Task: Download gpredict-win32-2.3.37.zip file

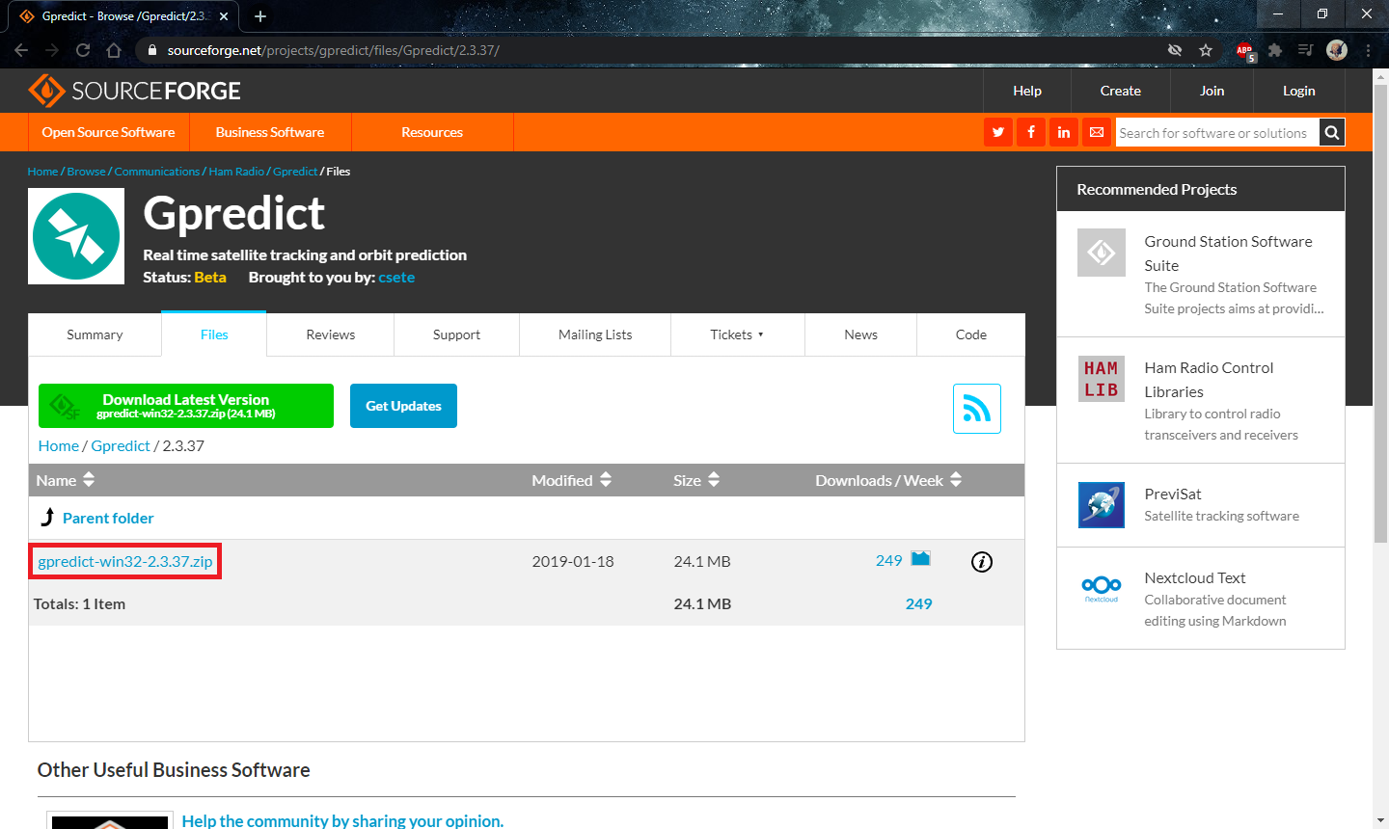Action: 125,561
